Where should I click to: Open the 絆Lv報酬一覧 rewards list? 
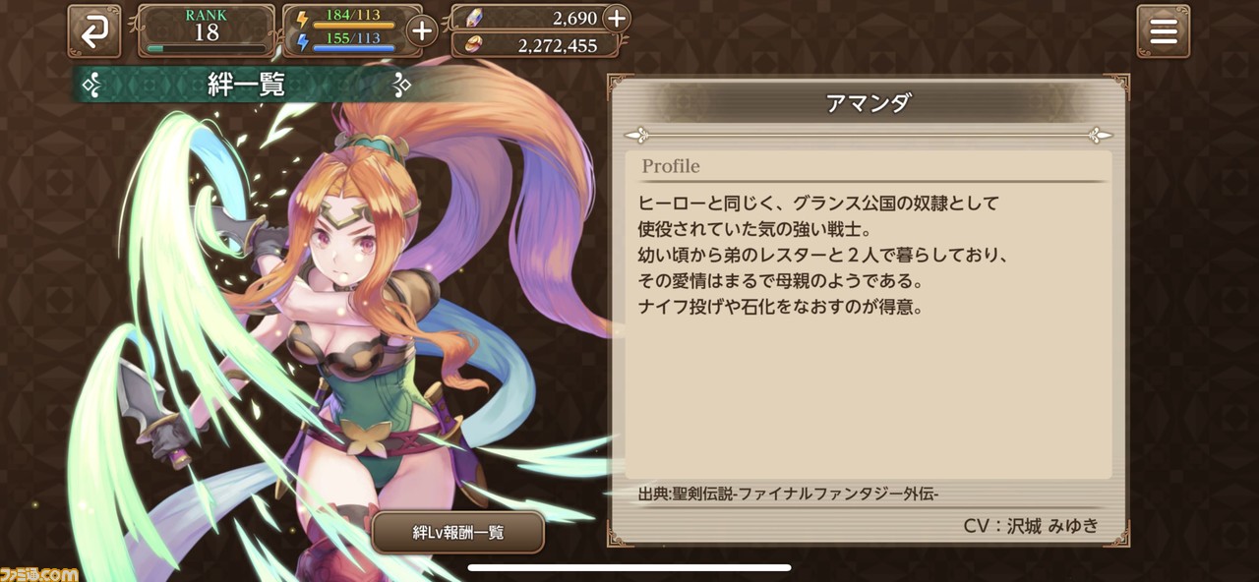coord(458,532)
